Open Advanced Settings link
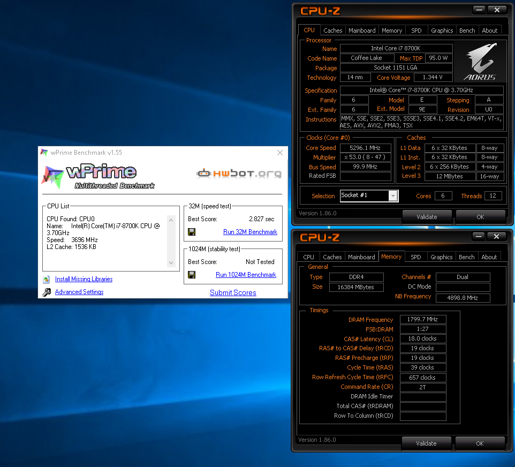This screenshot has width=515, height=467. (79, 292)
